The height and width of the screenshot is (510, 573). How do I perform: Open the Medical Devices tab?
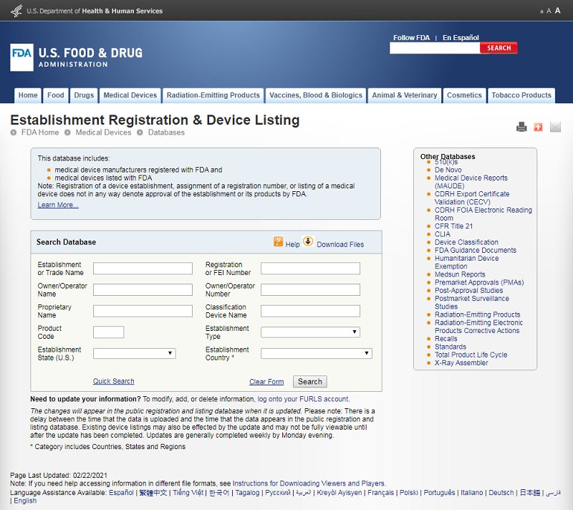[x=130, y=95]
